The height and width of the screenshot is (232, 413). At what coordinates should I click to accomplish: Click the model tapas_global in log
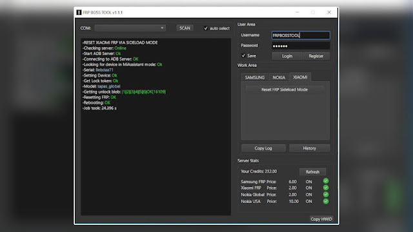tap(109, 86)
